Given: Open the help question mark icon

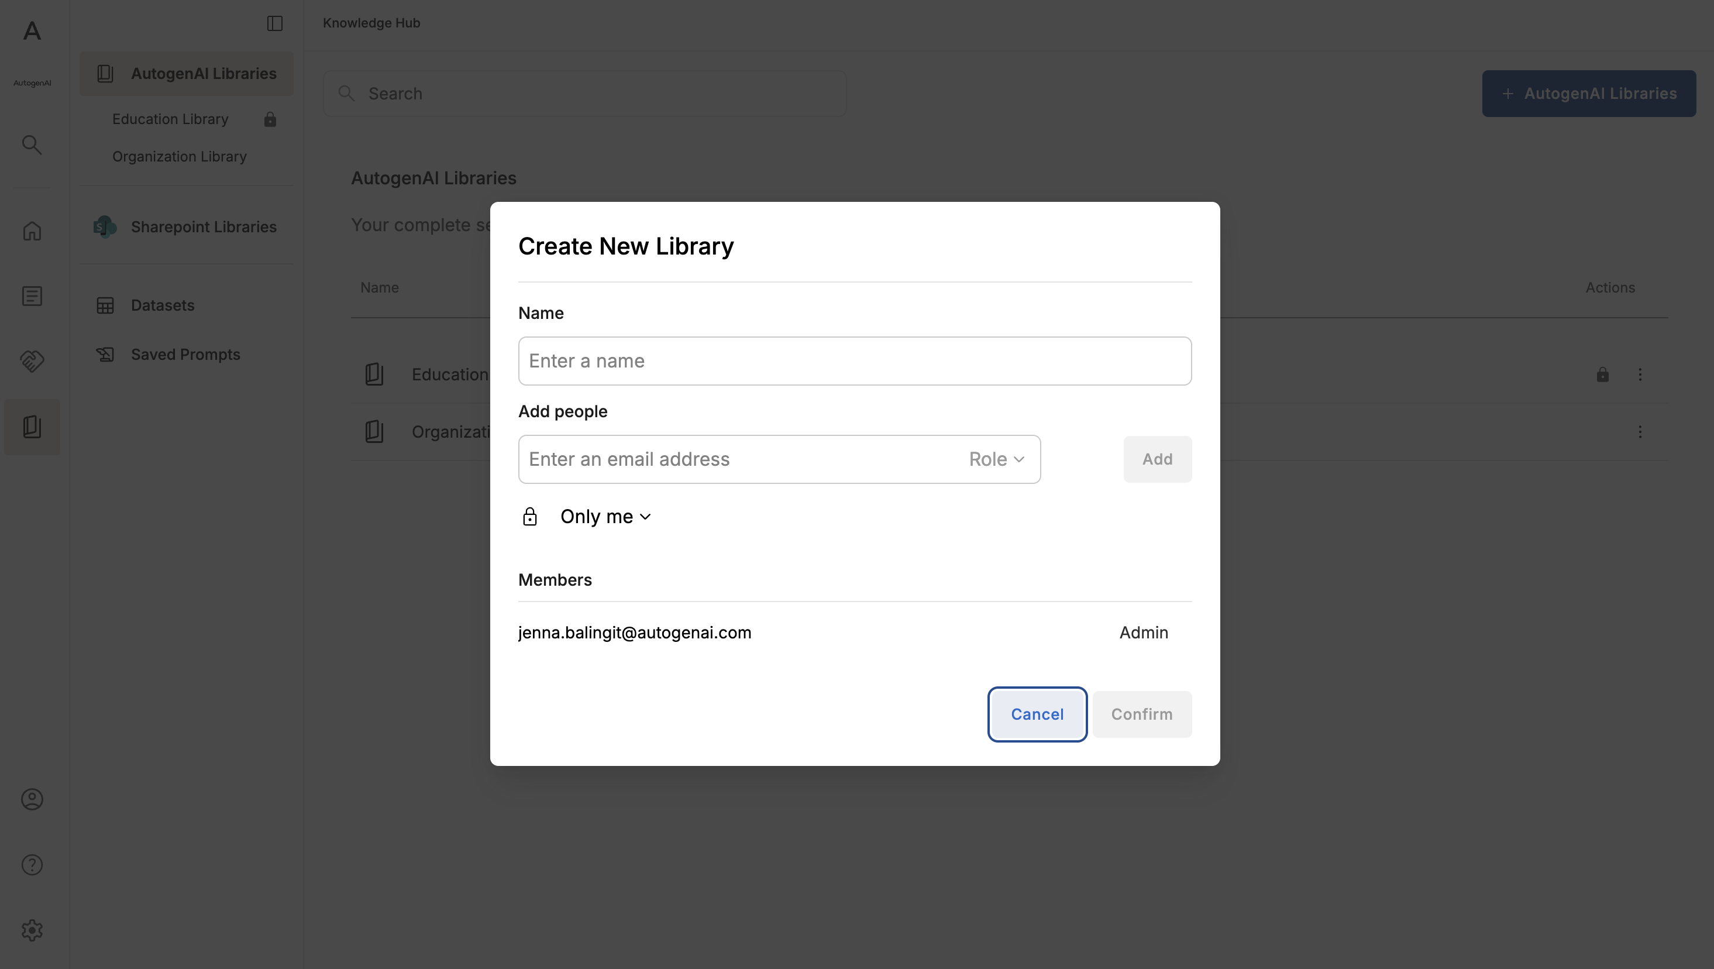Looking at the screenshot, I should (x=32, y=864).
